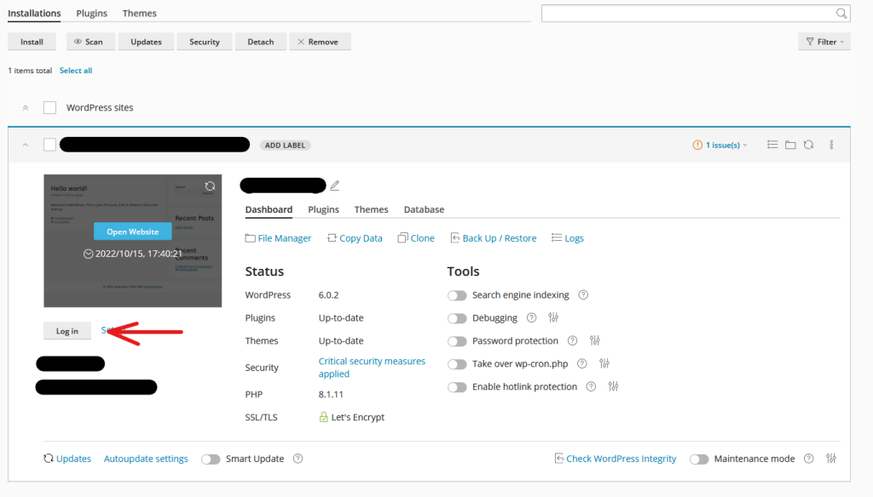
Task: Turn on the Smart Update toggle
Action: click(211, 459)
